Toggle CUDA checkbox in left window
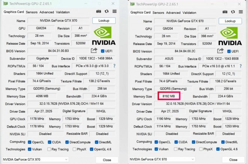The height and width of the screenshot is (164, 248). click(50, 142)
